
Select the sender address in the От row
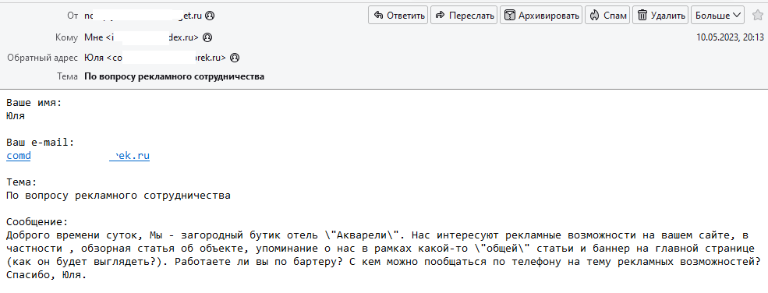pyautogui.click(x=144, y=16)
